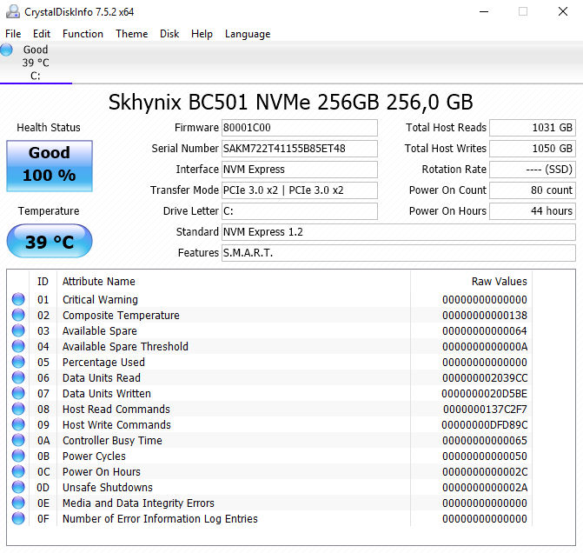The width and height of the screenshot is (583, 553).
Task: Click the disk health orb above drive C:
Action: coord(7,50)
